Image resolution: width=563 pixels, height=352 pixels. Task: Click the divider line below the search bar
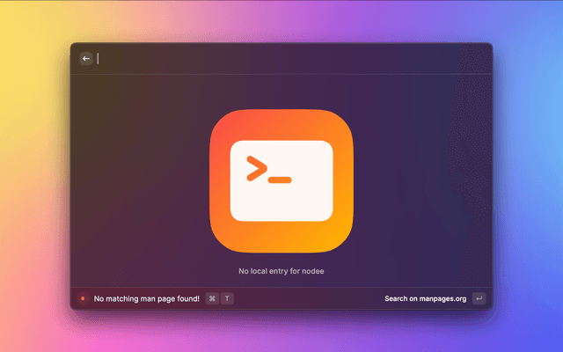tap(281, 75)
